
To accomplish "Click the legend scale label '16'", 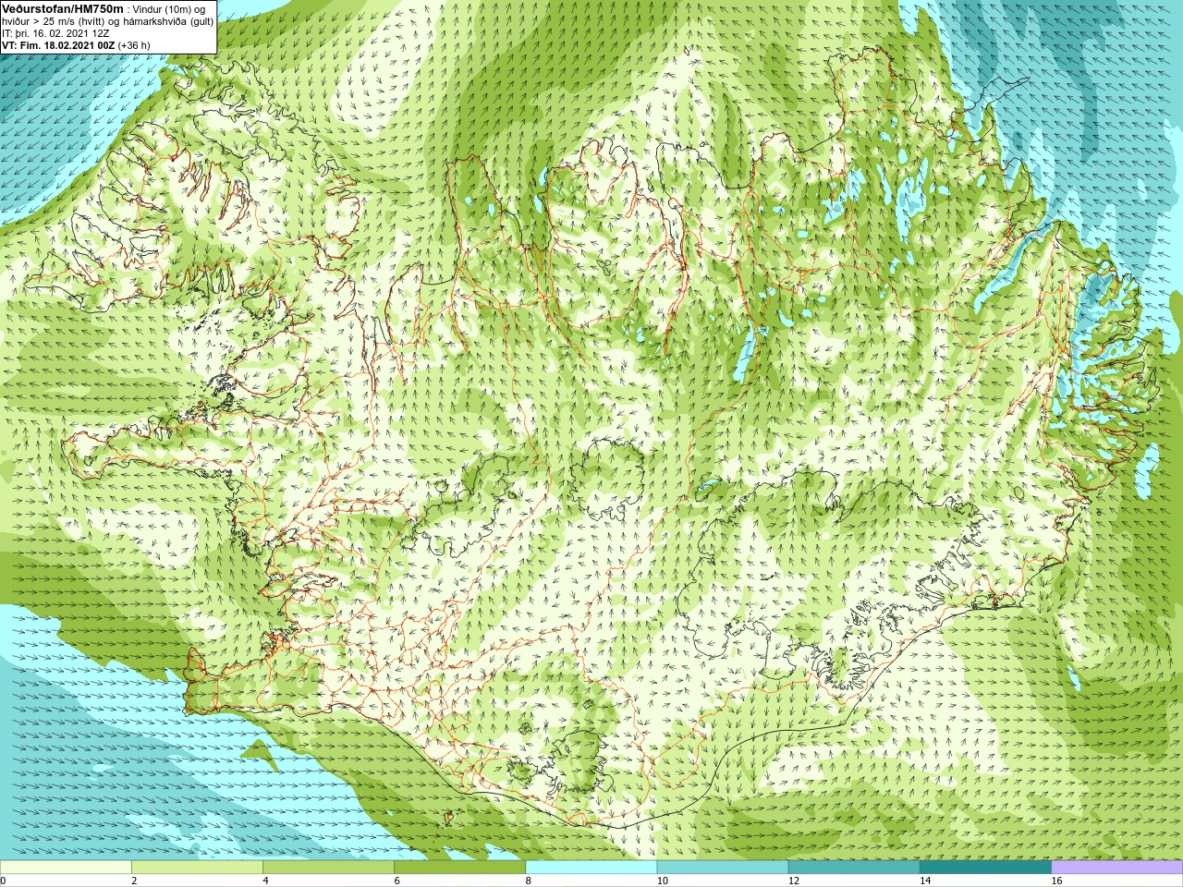I will pyautogui.click(x=1057, y=881).
